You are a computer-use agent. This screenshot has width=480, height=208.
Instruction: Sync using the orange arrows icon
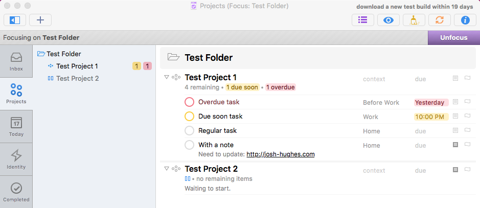pos(439,20)
